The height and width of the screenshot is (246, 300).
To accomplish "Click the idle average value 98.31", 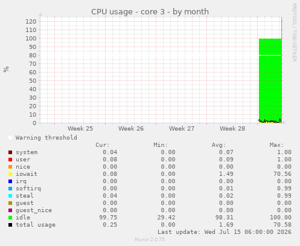I will pos(224,218).
